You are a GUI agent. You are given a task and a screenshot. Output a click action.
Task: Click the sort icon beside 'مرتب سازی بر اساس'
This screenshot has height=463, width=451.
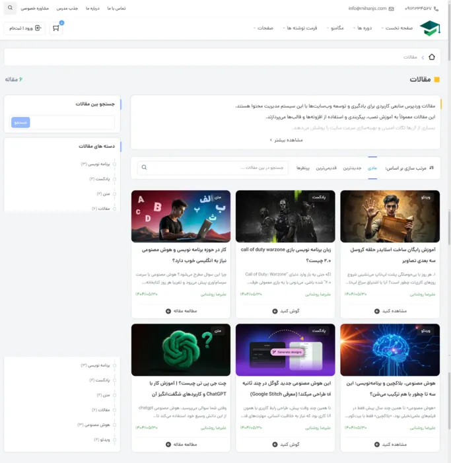[432, 168]
